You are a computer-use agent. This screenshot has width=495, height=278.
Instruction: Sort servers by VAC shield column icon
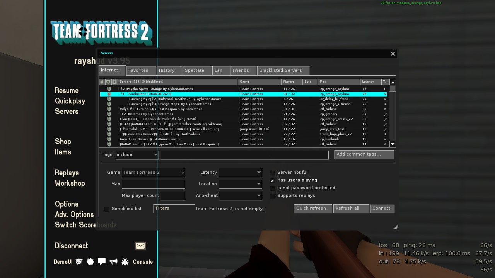tap(108, 82)
